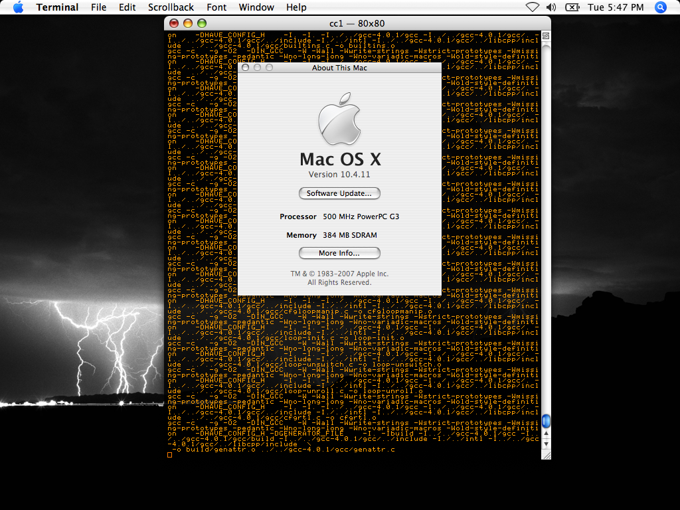Open the Terminal application menu
Viewport: 680px width, 510px height.
click(x=57, y=7)
